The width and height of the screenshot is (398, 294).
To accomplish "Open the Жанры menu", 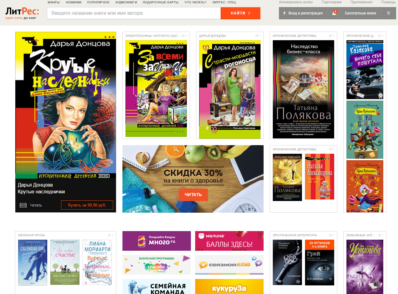I will pyautogui.click(x=53, y=2).
